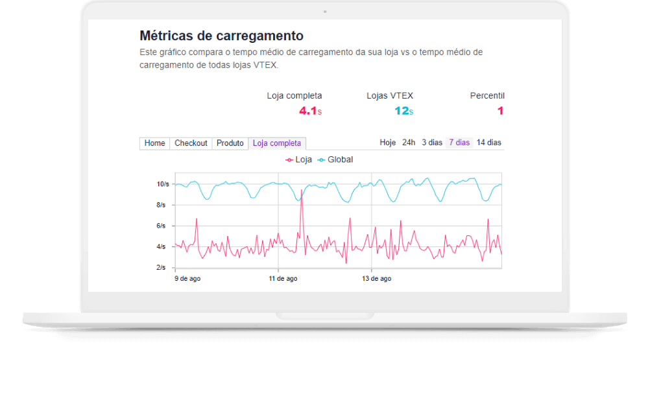Viewport: 650px width, 393px height.
Task: Click the 8/s y-axis label
Action: 161,205
